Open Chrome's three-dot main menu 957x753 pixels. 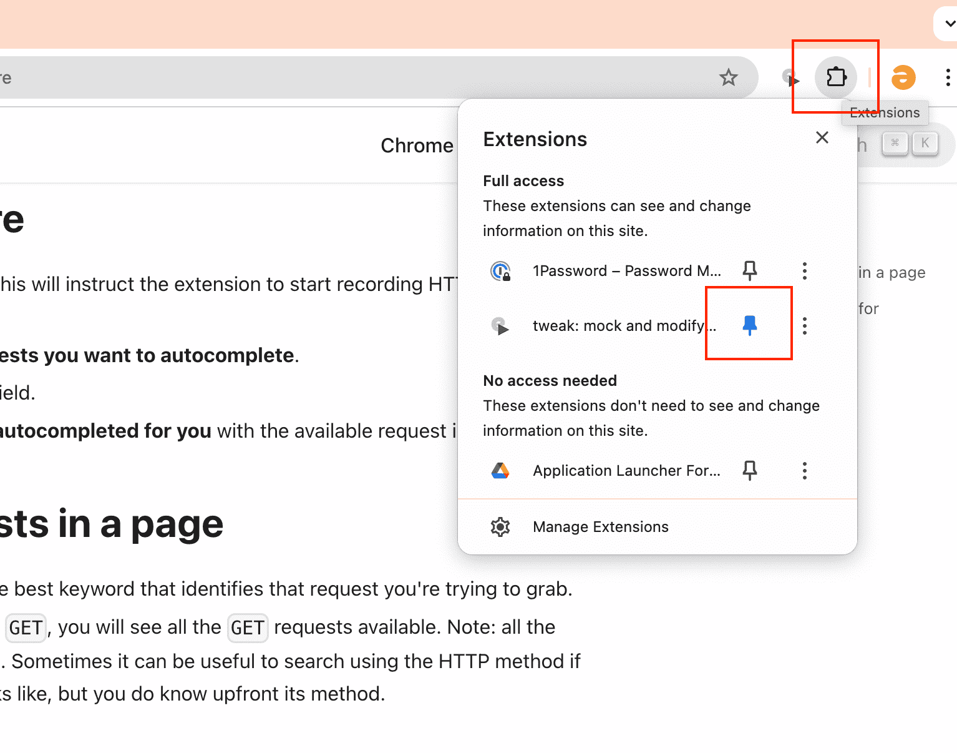[948, 77]
